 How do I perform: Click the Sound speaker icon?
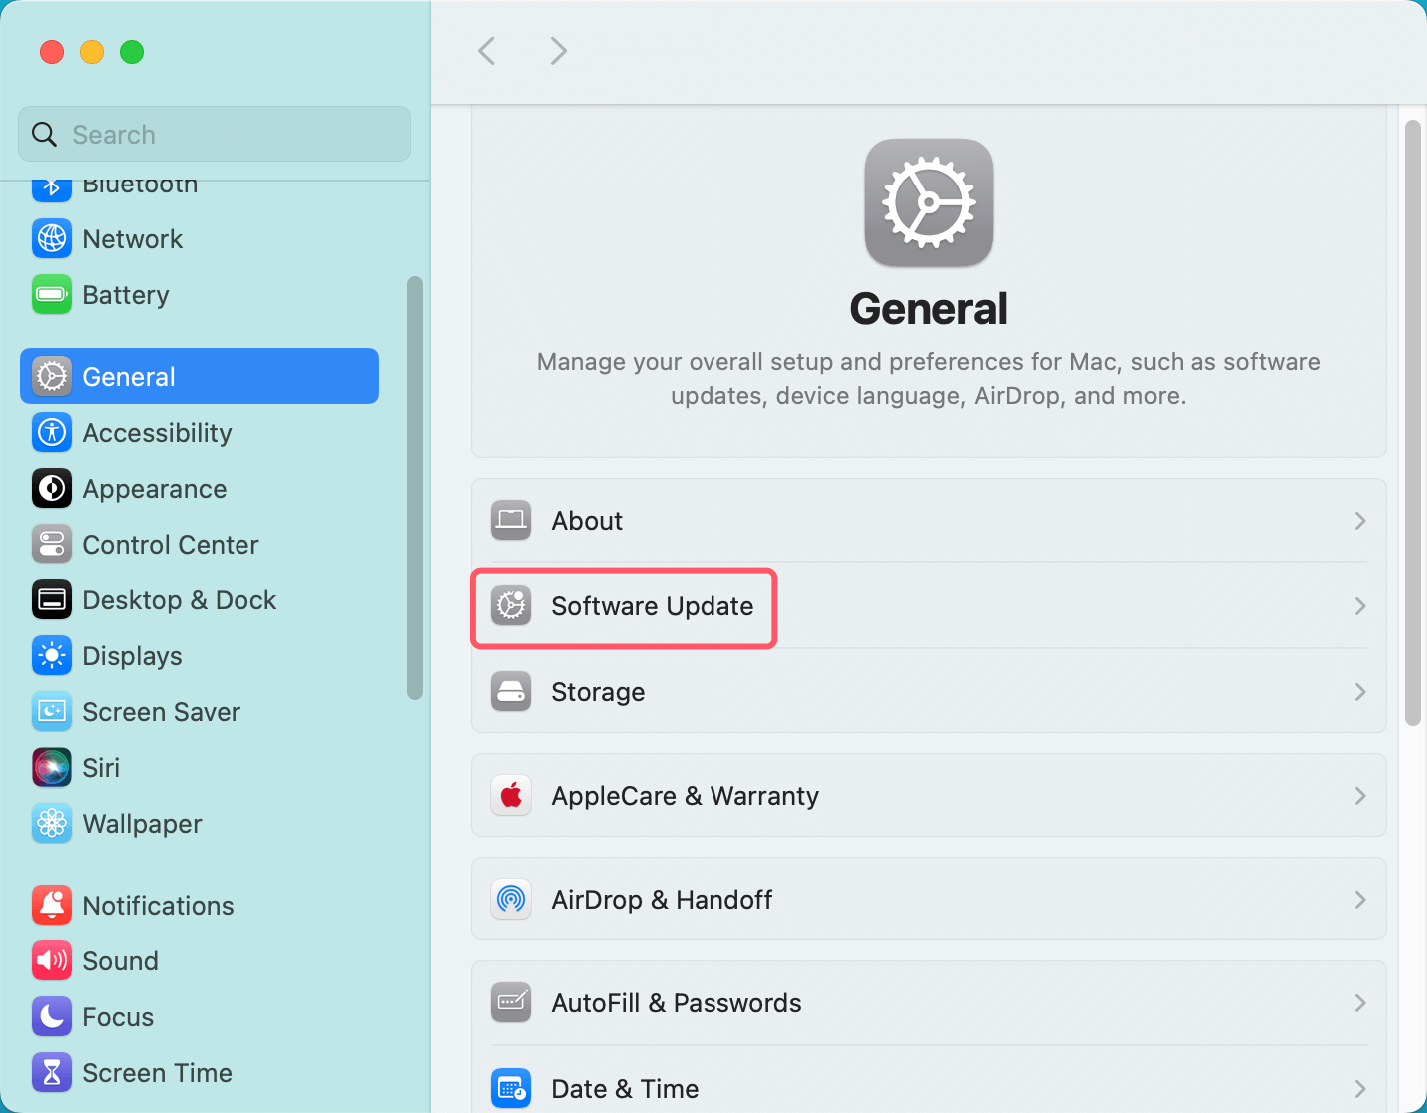(52, 961)
